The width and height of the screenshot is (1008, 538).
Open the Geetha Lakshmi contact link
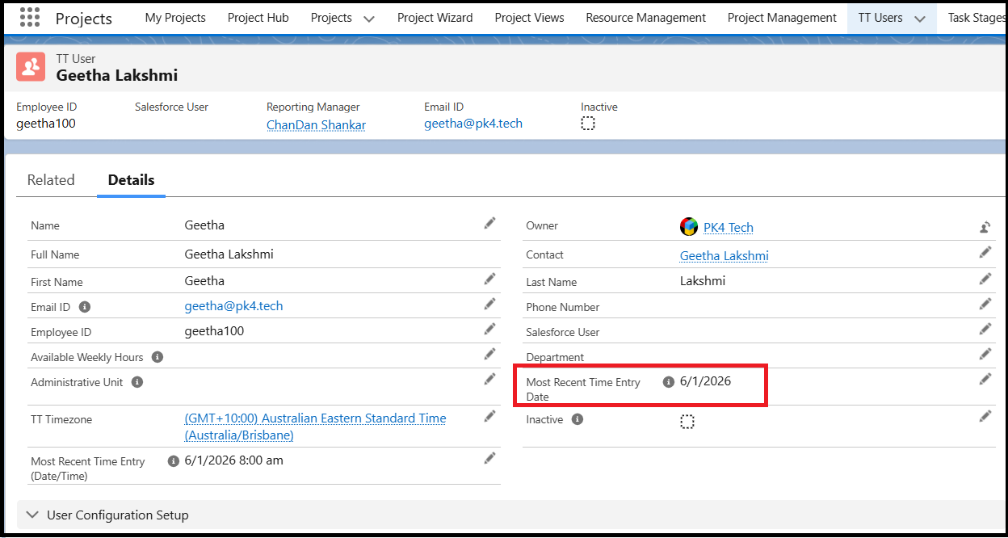[x=724, y=256]
